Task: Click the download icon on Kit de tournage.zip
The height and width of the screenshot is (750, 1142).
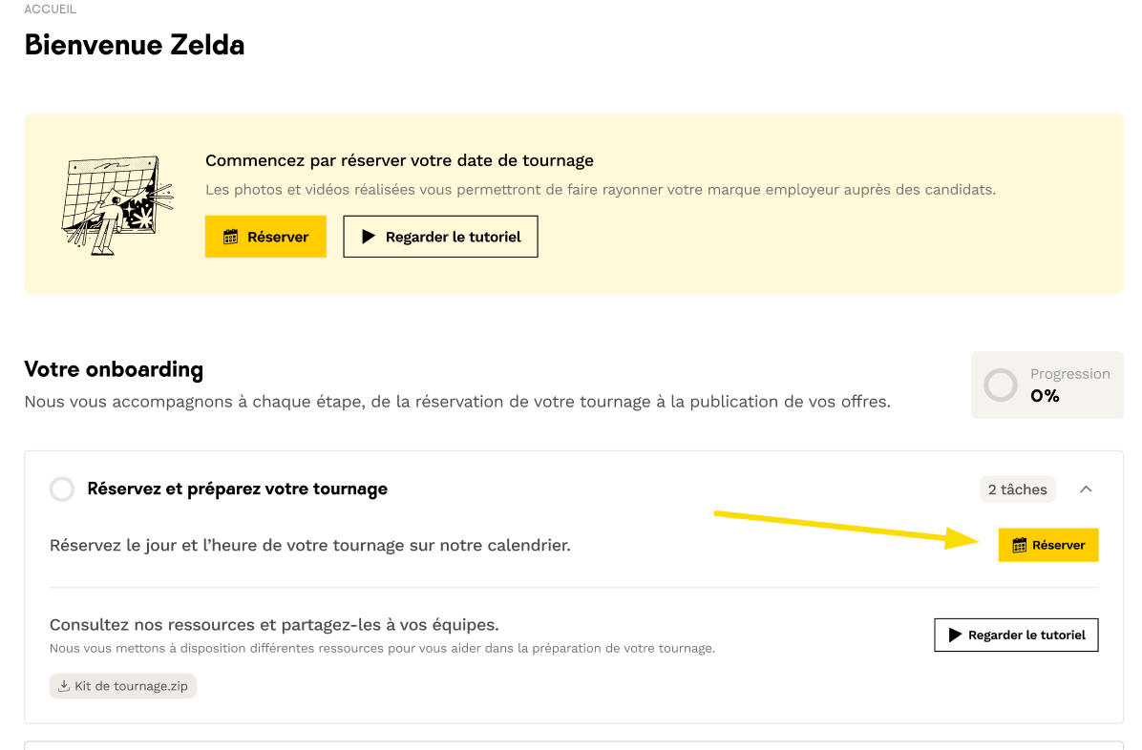Action: (64, 686)
